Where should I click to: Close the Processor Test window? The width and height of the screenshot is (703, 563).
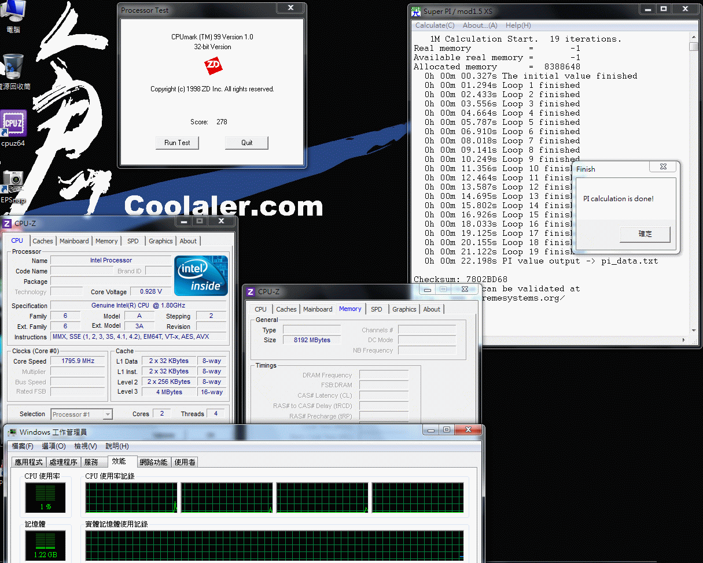pyautogui.click(x=289, y=8)
